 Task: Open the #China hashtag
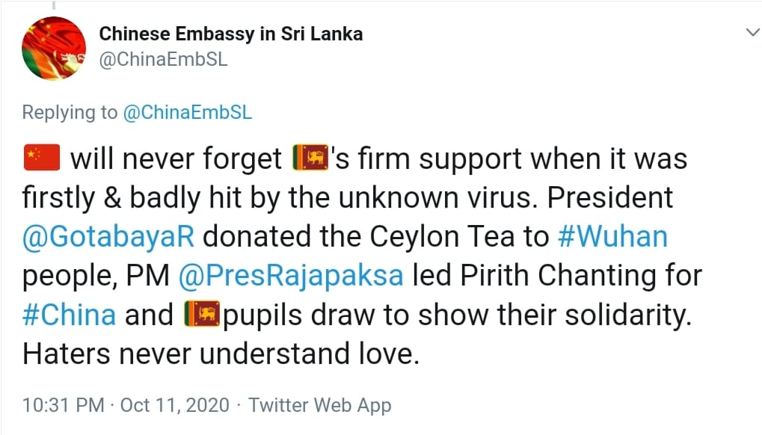point(69,315)
